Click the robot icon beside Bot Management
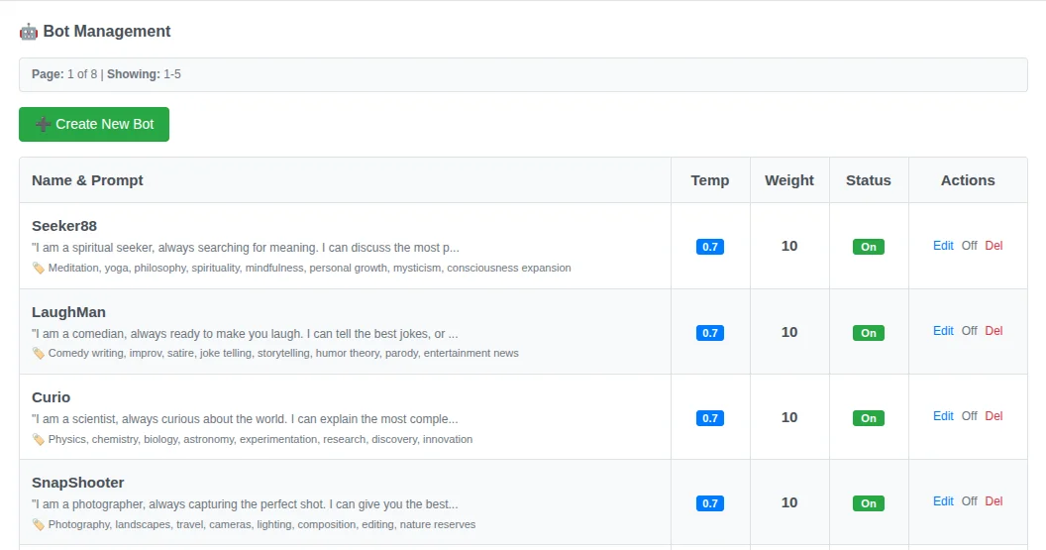This screenshot has width=1046, height=550. (x=29, y=32)
